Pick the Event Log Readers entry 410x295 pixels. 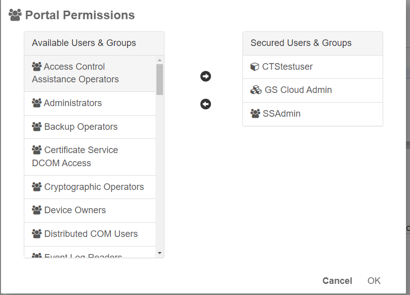coord(83,255)
